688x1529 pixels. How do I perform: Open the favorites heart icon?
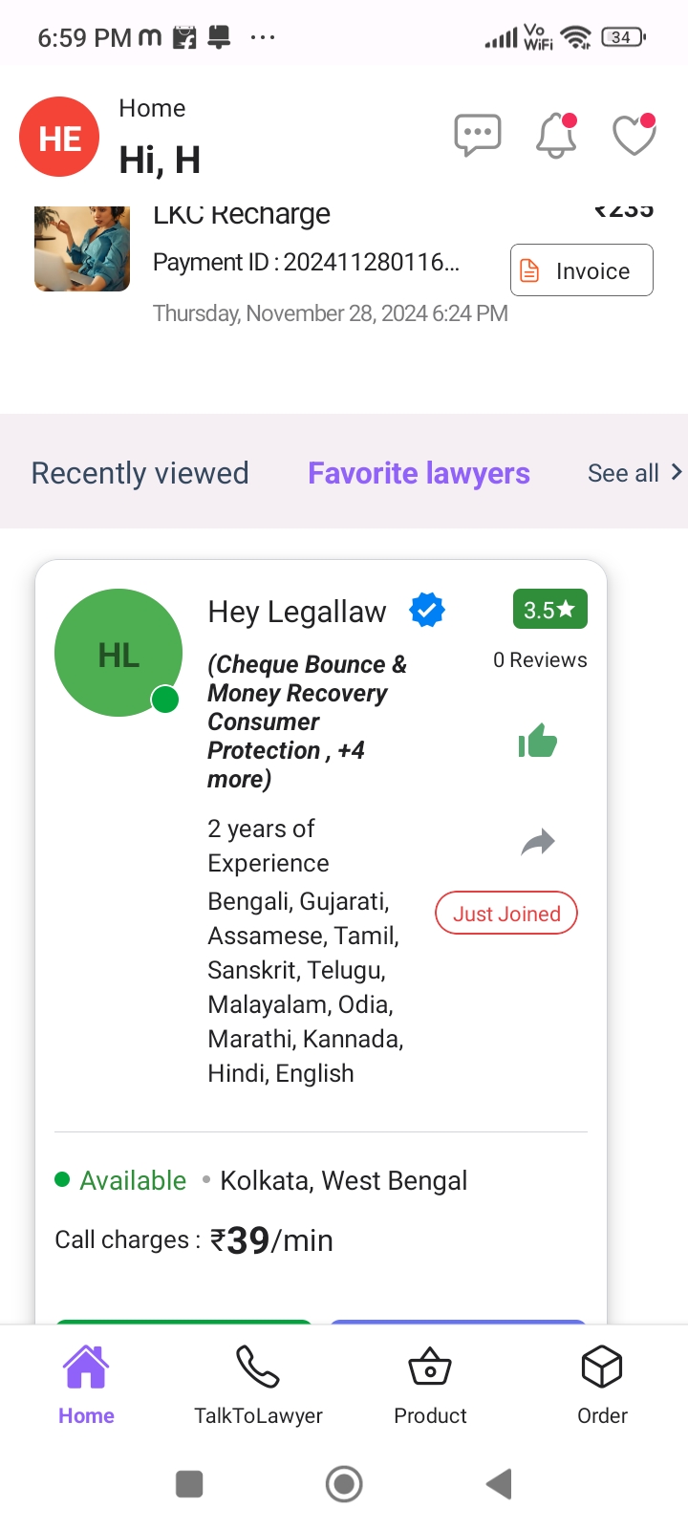click(634, 135)
